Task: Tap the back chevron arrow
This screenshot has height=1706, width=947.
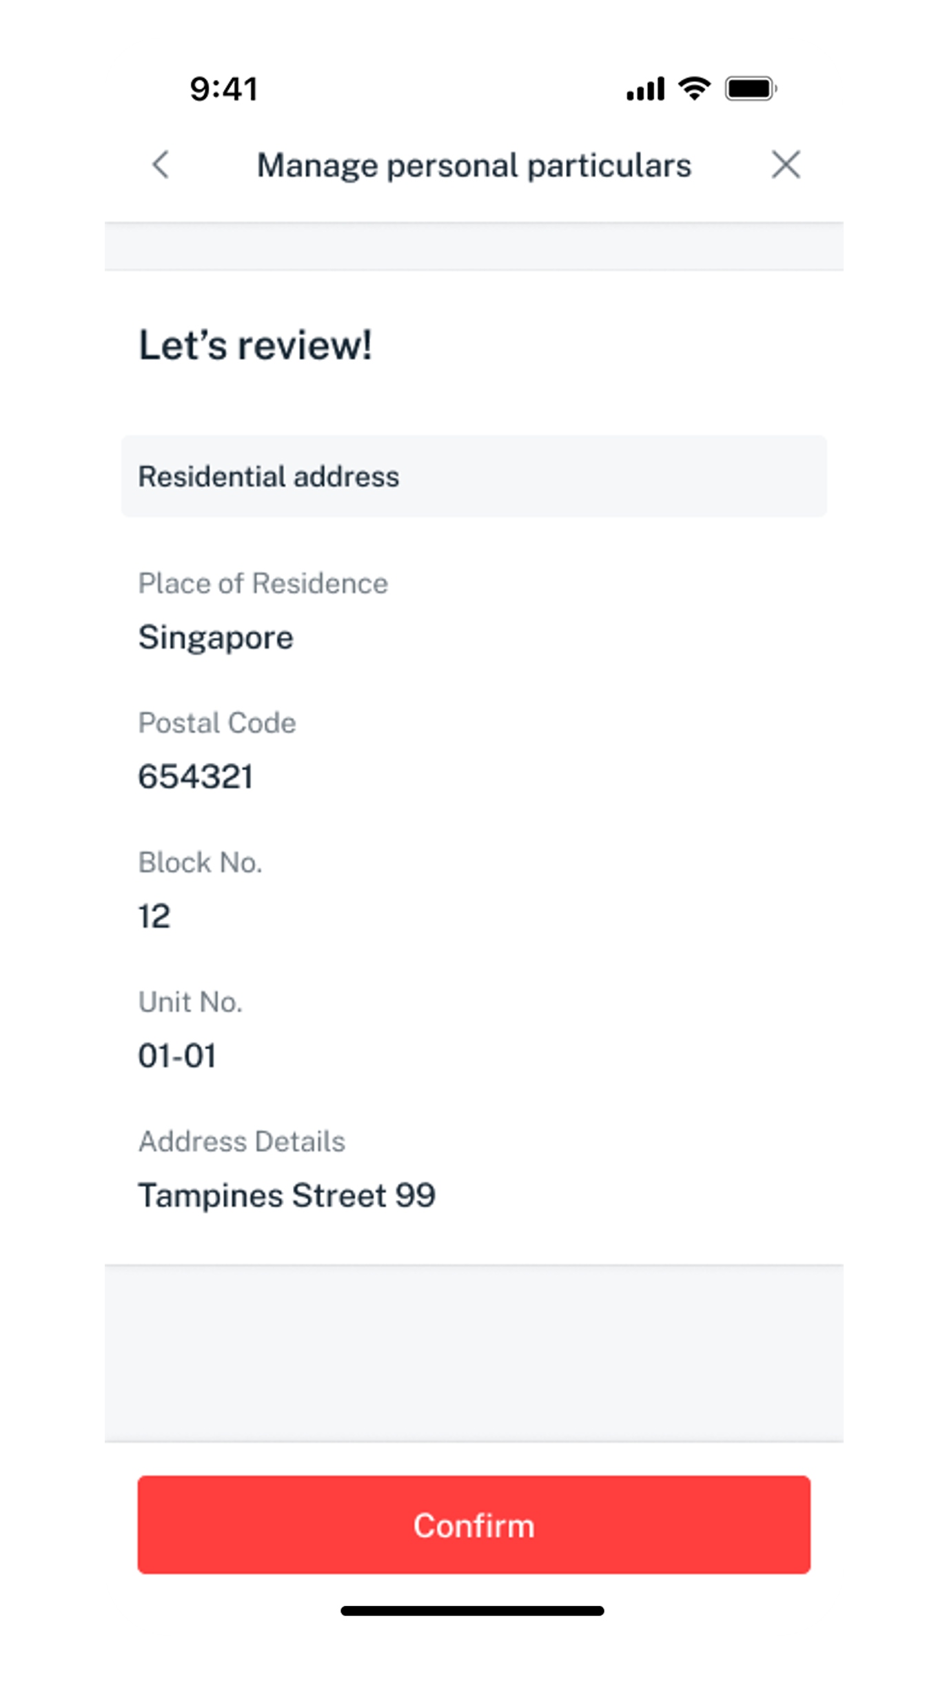Action: (161, 165)
